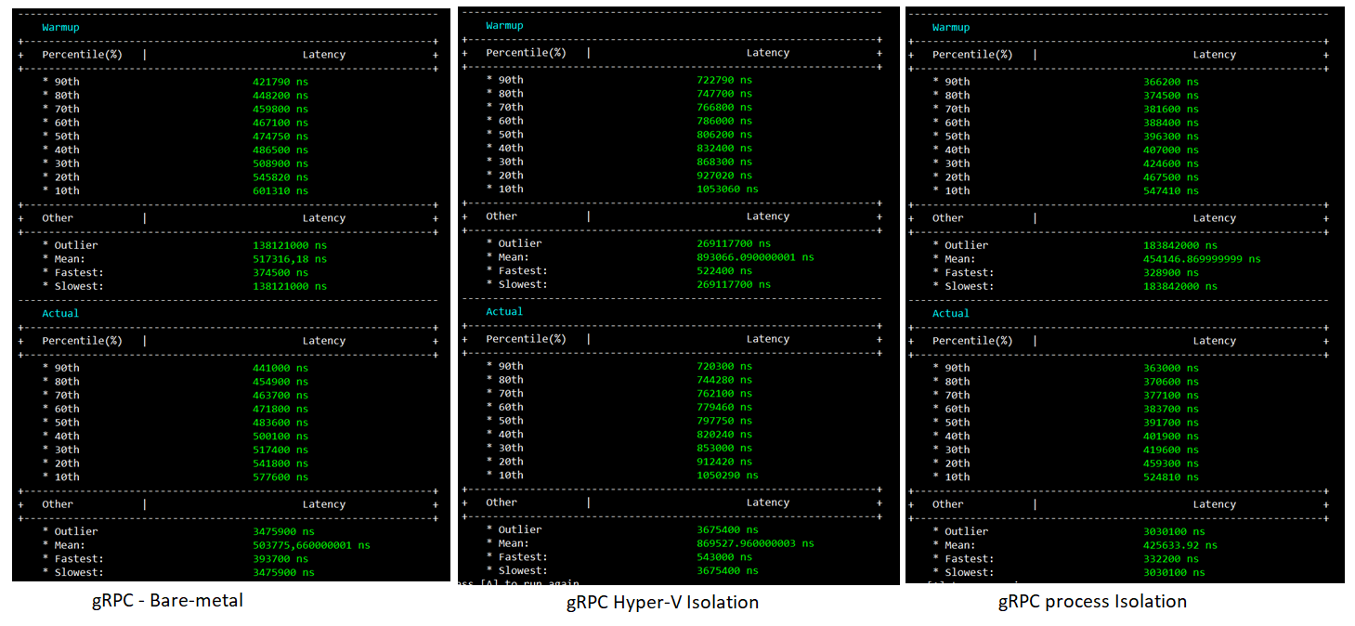The height and width of the screenshot is (626, 1355).
Task: Click the latency '459300 ns'
Action: [1171, 463]
